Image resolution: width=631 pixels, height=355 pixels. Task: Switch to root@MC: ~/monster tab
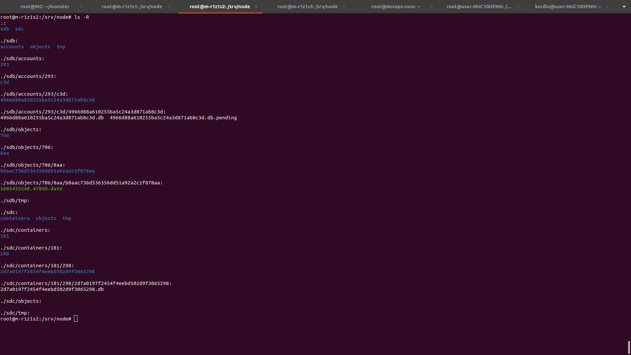[45, 7]
